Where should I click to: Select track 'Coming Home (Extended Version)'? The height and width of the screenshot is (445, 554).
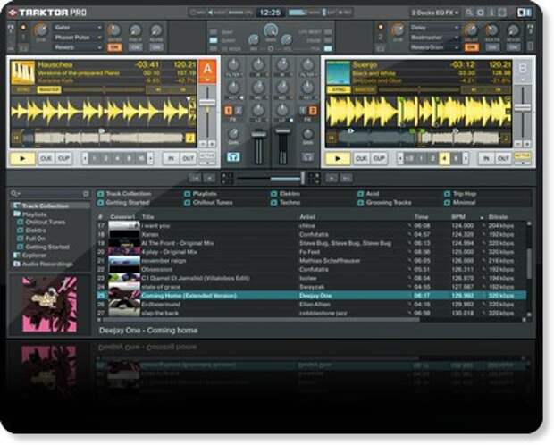point(311,295)
